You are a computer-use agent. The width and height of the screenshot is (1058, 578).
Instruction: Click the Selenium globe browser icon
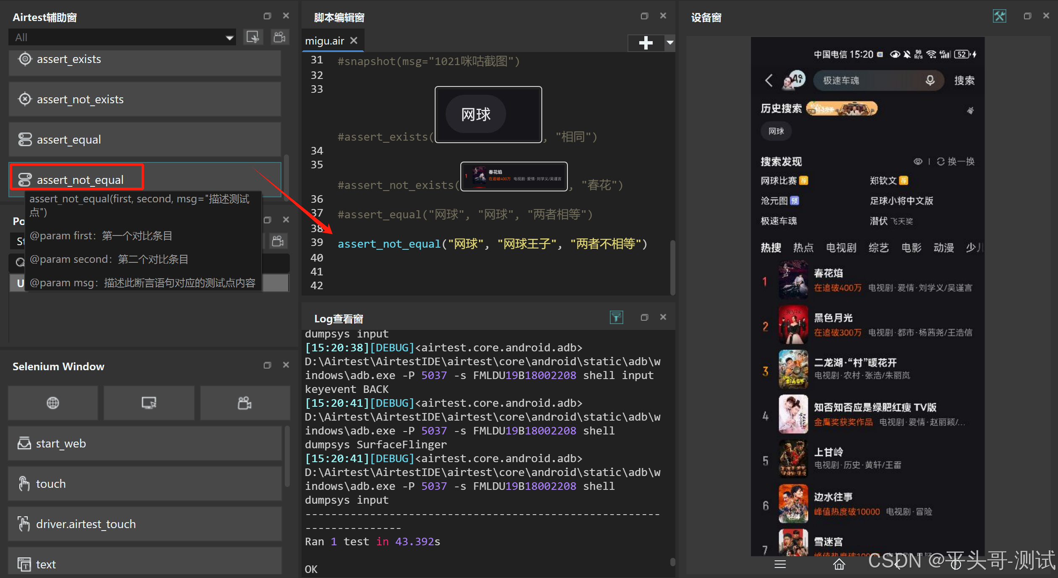(53, 403)
